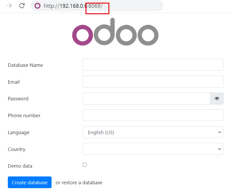The height and width of the screenshot is (191, 231).
Task: Click the Email label text
Action: (x=14, y=82)
